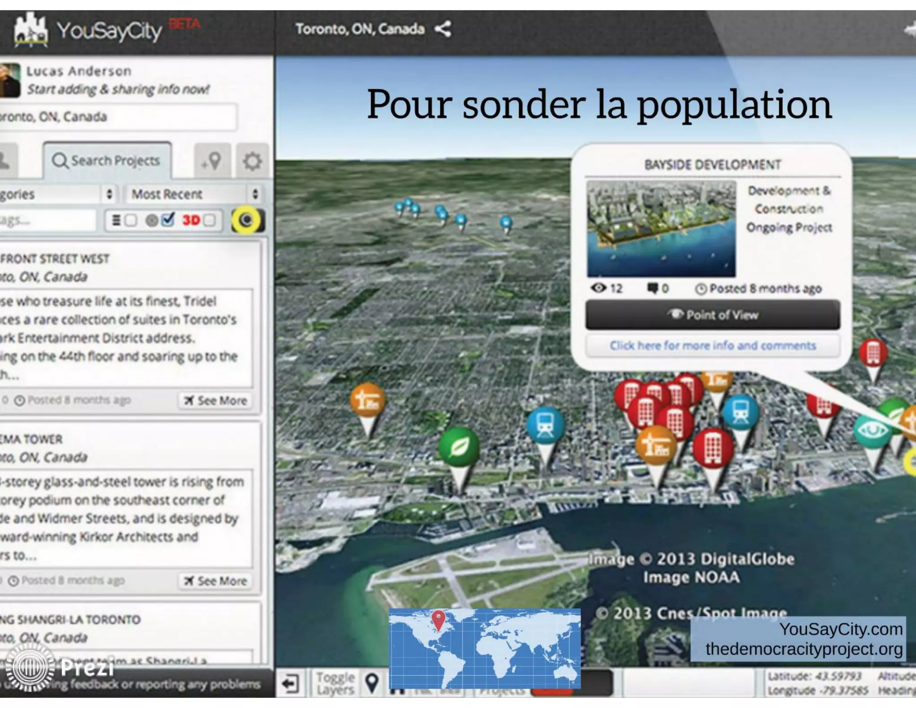Click the pin icon beside Toggle Layers

(372, 683)
